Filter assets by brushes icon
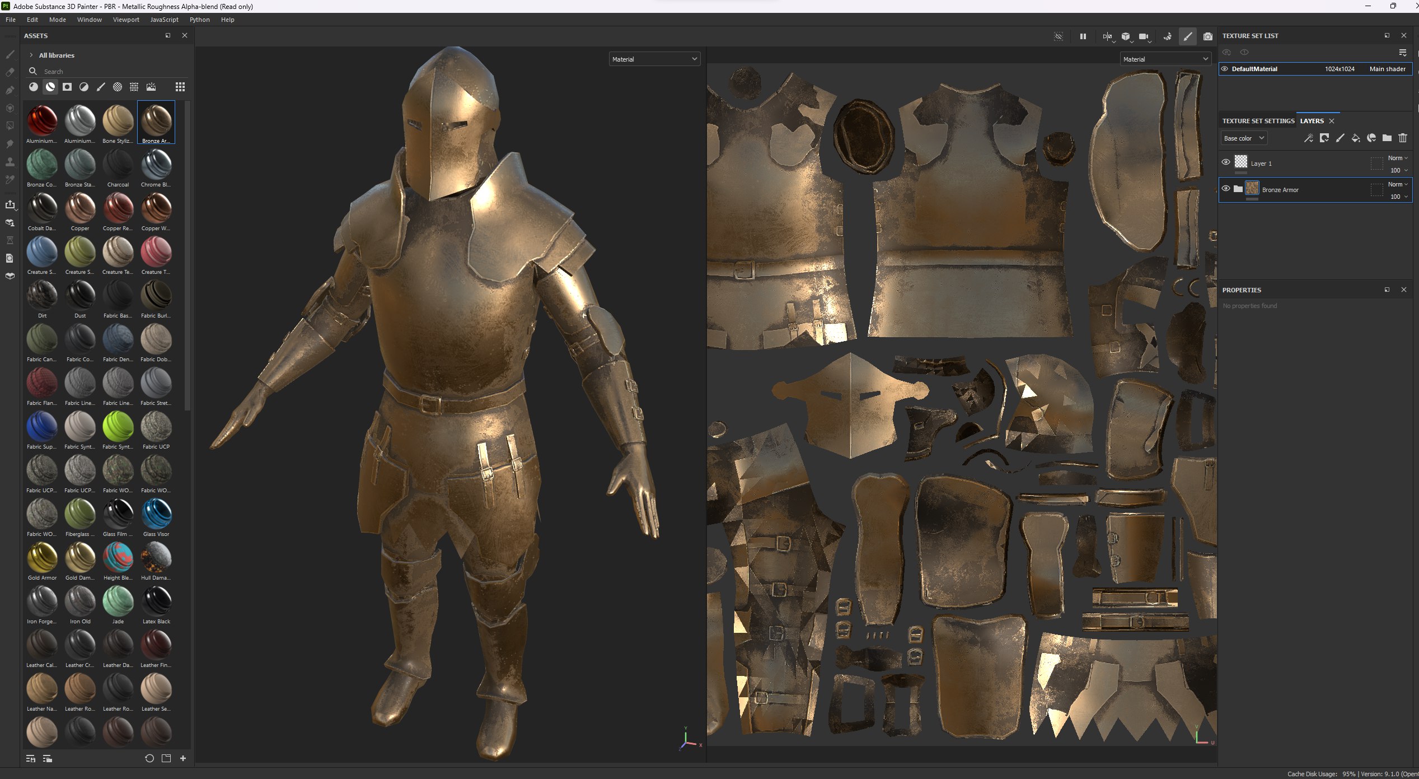 click(101, 87)
